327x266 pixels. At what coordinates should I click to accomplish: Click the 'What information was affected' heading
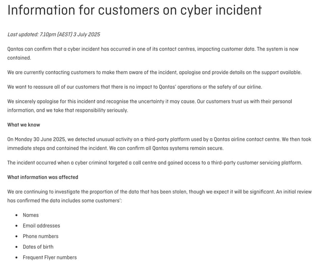coord(43,177)
